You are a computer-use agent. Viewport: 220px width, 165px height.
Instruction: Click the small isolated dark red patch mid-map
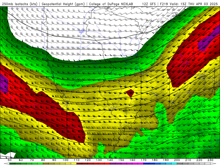[130, 93]
